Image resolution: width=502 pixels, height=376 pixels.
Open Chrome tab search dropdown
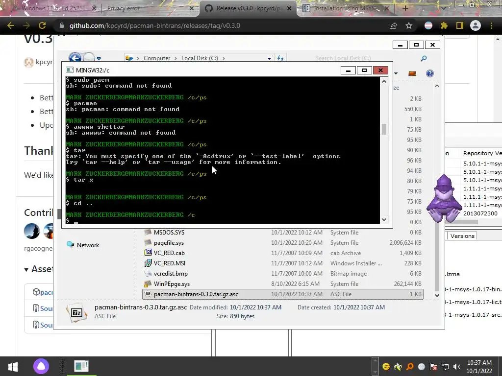pos(443,8)
